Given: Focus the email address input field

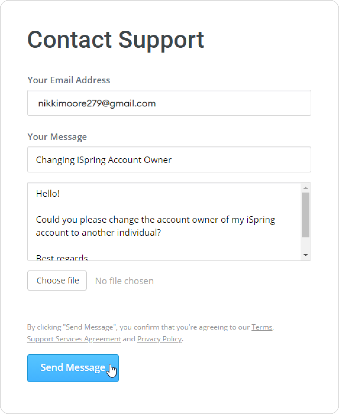Looking at the screenshot, I should click(x=169, y=103).
